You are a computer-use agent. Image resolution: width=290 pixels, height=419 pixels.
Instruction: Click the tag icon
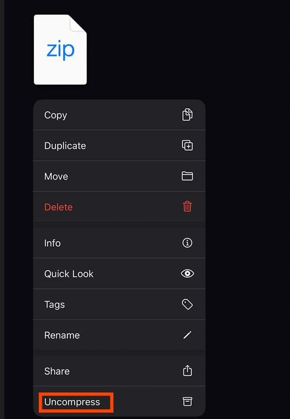tap(187, 304)
